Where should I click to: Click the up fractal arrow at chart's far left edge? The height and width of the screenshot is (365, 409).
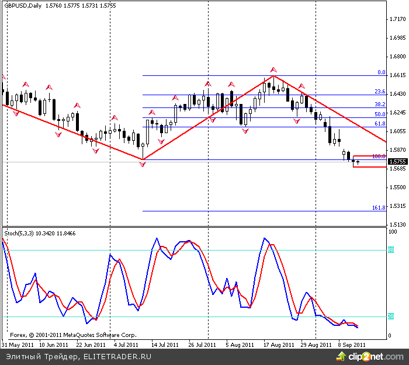click(4, 77)
